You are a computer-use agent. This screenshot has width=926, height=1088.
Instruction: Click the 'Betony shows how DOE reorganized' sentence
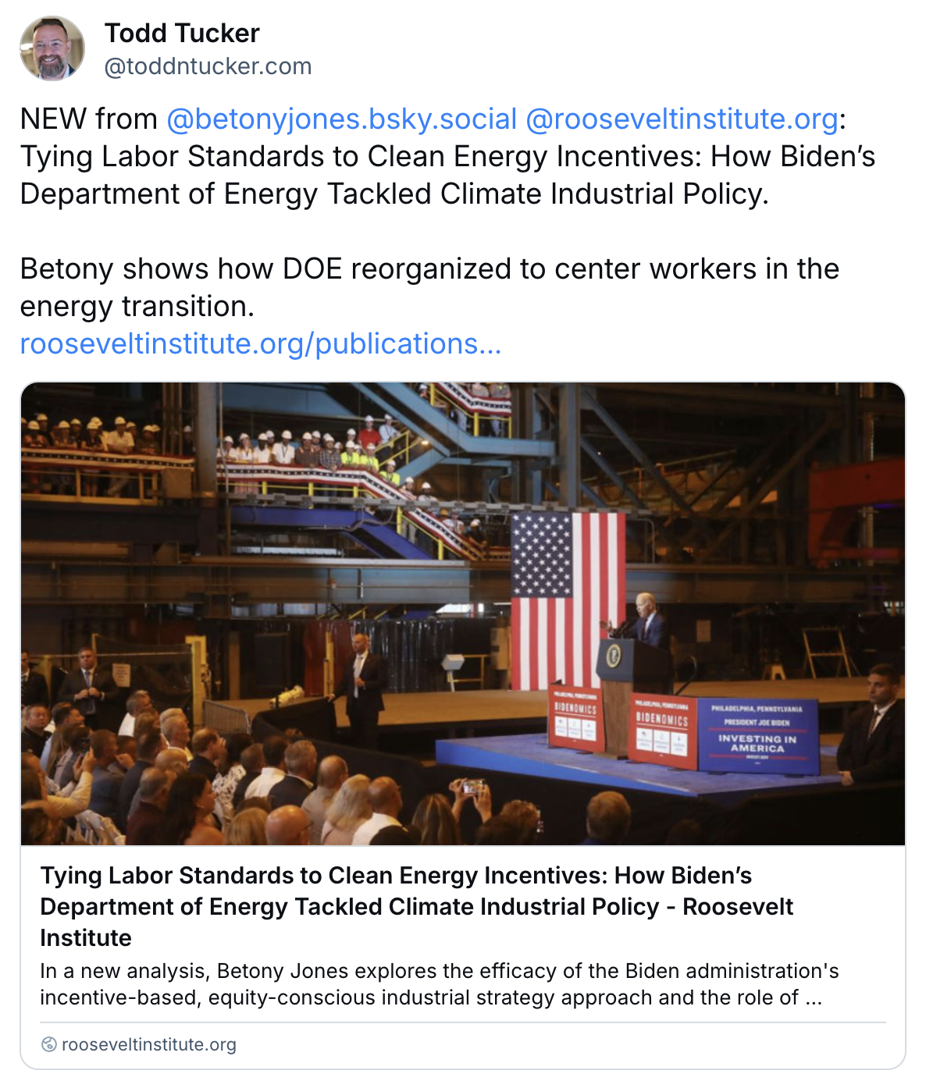click(429, 268)
